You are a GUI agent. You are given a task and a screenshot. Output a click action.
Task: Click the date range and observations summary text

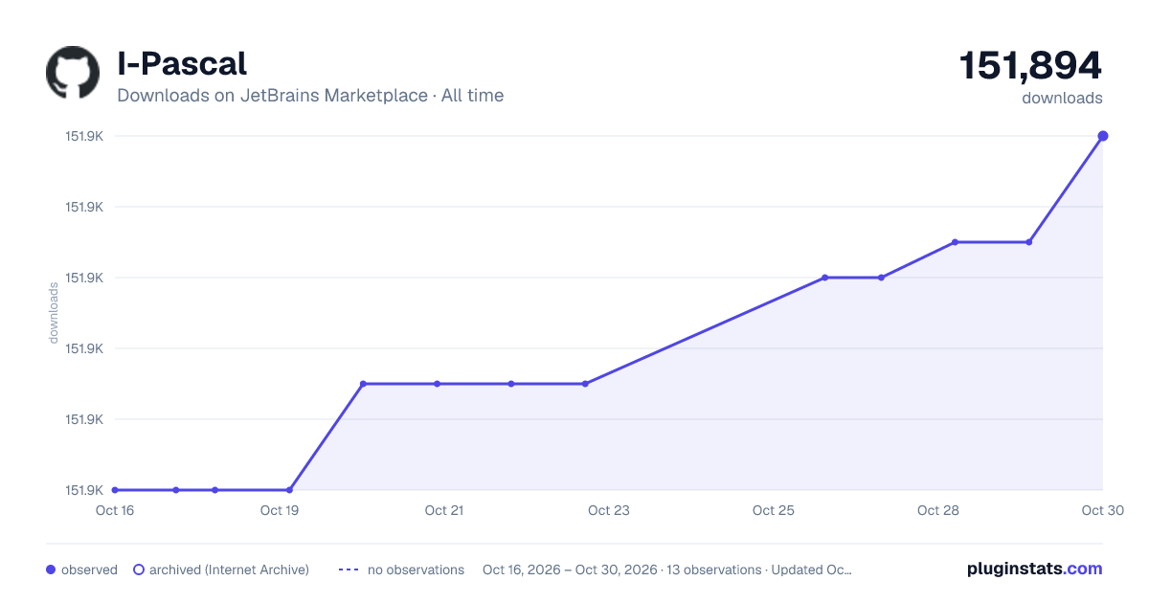(667, 569)
